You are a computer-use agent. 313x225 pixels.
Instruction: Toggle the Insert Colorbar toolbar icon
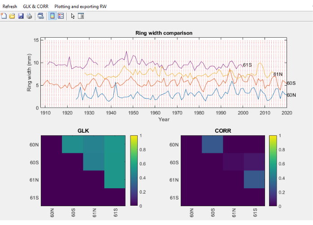pos(52,16)
